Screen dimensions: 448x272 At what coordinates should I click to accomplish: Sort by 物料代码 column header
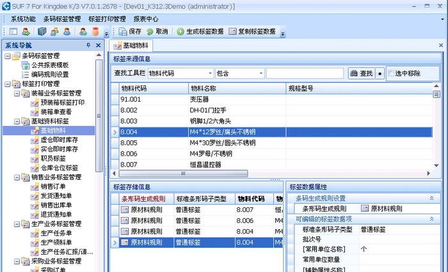pyautogui.click(x=154, y=88)
